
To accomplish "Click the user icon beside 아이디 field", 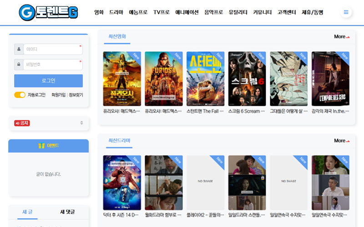I will 19,49.
